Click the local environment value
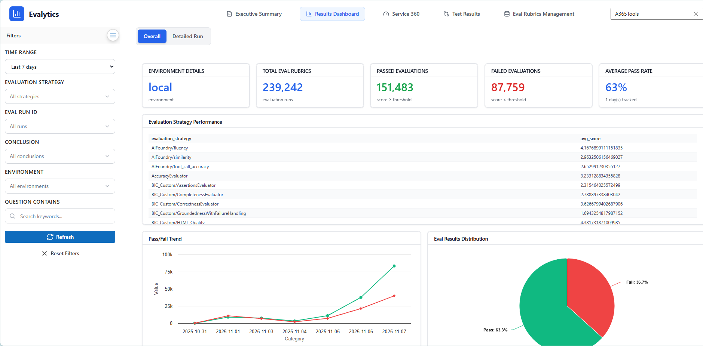Screen dimensions: 703x346 click(160, 87)
